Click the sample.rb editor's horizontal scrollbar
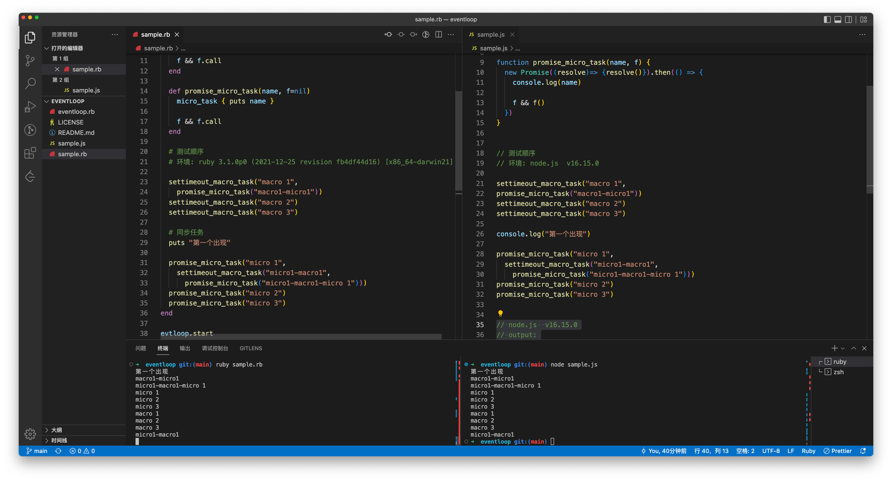This screenshot has height=481, width=892. (x=300, y=336)
